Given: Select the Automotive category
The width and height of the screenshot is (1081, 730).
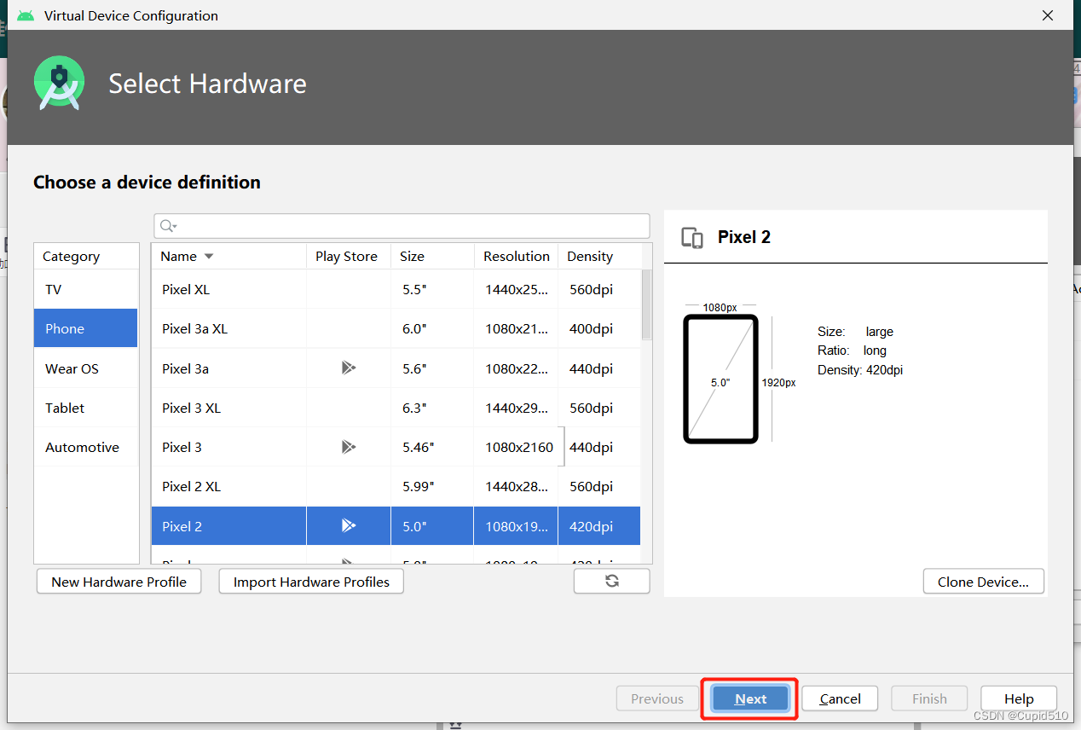Looking at the screenshot, I should pyautogui.click(x=85, y=447).
